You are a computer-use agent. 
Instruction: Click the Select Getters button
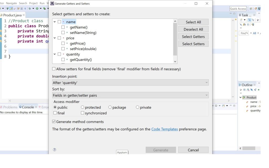(193, 37)
